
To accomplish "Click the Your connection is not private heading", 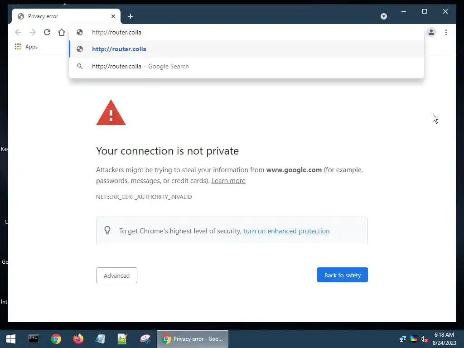I will pyautogui.click(x=167, y=151).
